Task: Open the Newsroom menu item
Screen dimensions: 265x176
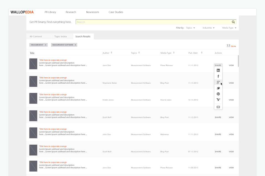Action: pos(92,12)
